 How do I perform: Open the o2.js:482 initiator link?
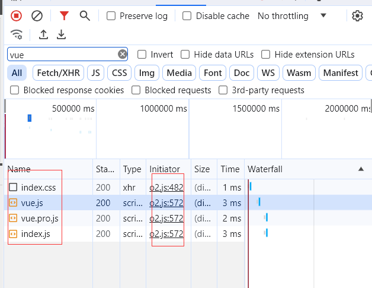pyautogui.click(x=166, y=188)
